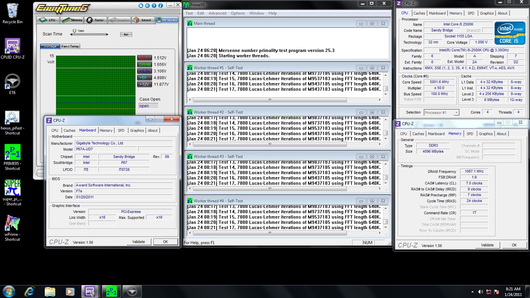
Task: Click the Case Open status field
Action: tap(148, 106)
